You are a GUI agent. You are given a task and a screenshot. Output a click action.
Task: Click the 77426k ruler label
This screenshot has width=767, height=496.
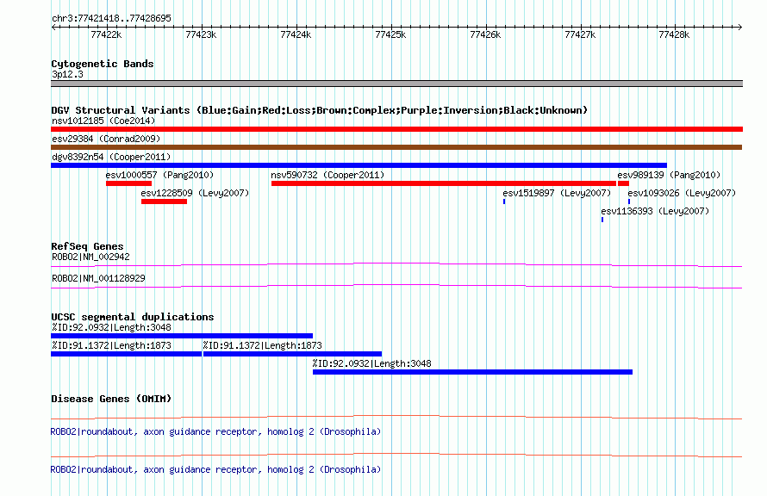(x=485, y=34)
